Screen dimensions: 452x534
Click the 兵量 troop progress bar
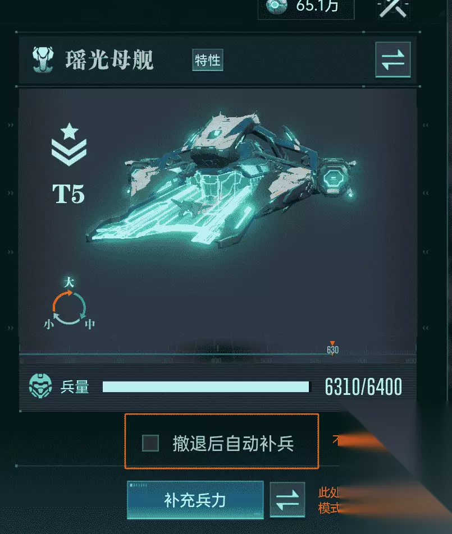(x=206, y=387)
